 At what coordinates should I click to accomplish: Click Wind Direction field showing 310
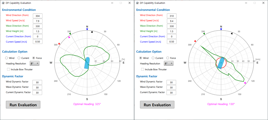(172, 16)
